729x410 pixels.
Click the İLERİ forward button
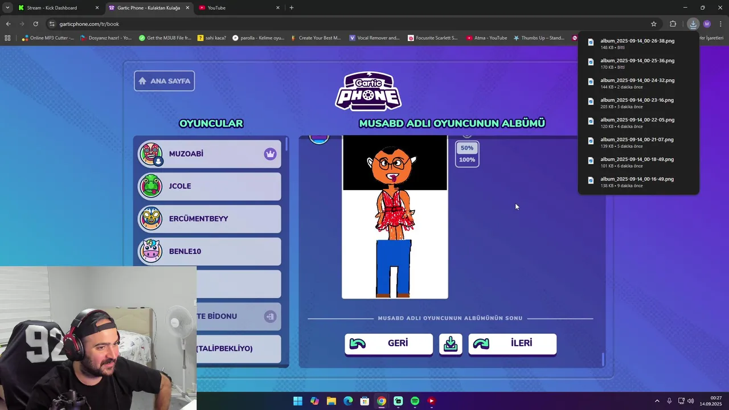512,343
